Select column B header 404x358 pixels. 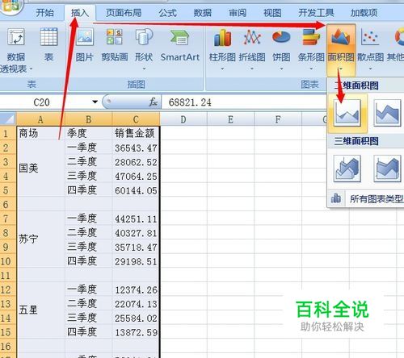click(x=88, y=119)
